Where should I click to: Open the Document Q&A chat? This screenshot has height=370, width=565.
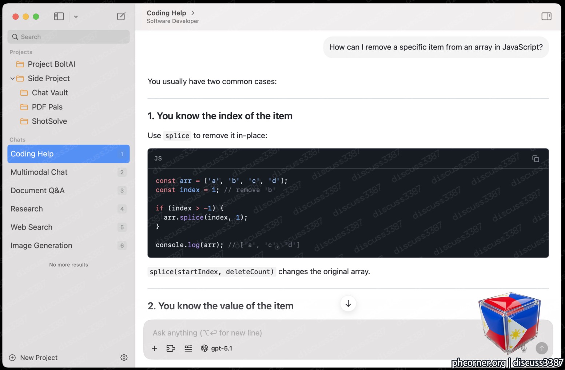click(68, 191)
